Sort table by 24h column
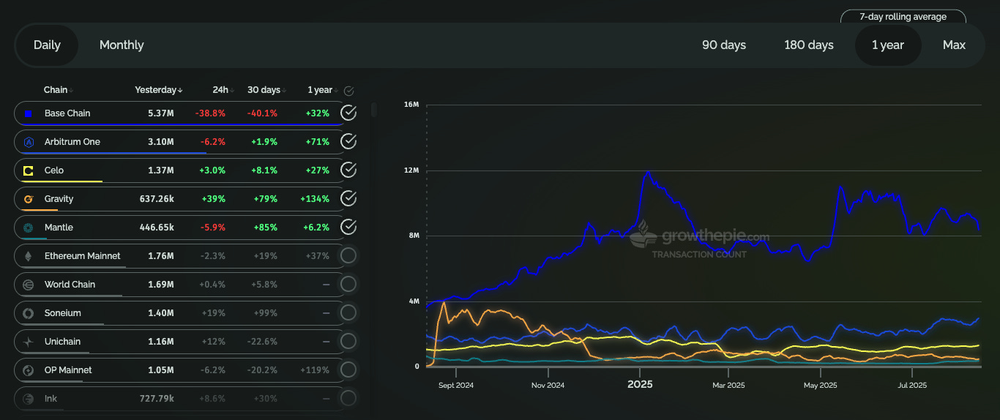Image resolution: width=1000 pixels, height=420 pixels. click(x=223, y=90)
